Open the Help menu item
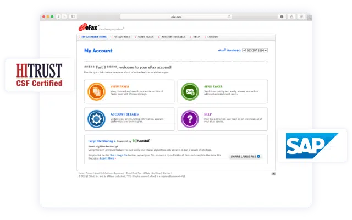Viewport: 352px width, 220px height. point(196,37)
